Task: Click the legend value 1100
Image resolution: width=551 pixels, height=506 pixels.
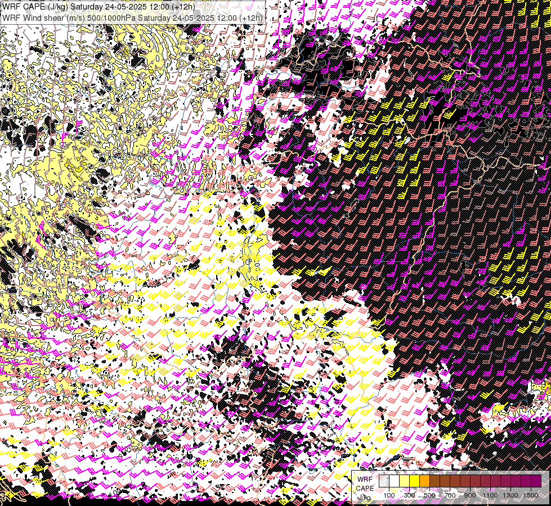Action: click(490, 495)
